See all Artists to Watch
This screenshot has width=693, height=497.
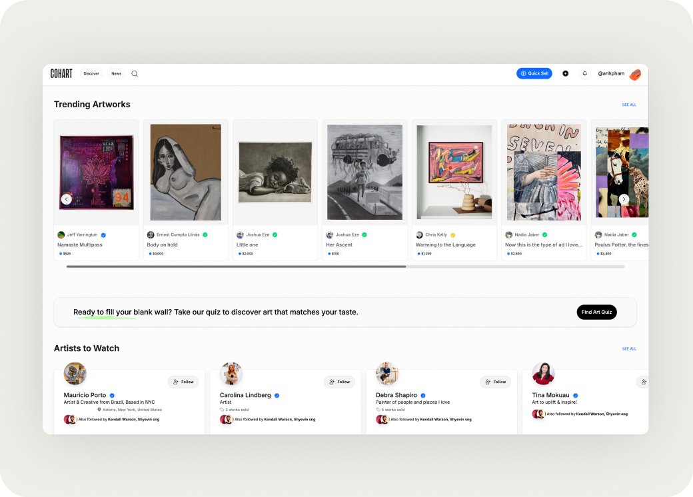(x=629, y=348)
